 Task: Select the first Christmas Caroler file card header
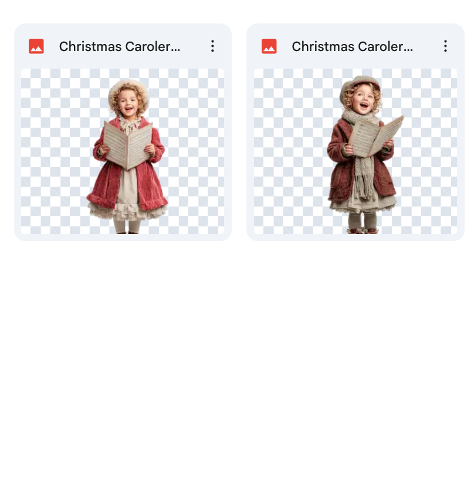pyautogui.click(x=123, y=46)
